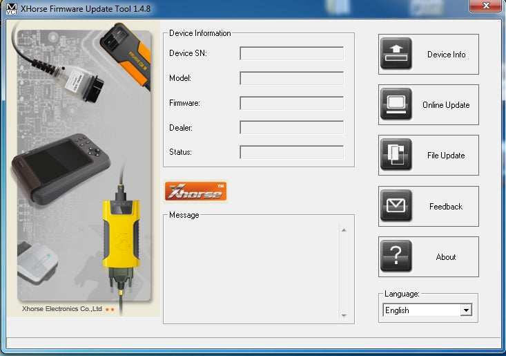Click the Xhorse orange logo
Screen dimensions: 506x356
click(195, 191)
